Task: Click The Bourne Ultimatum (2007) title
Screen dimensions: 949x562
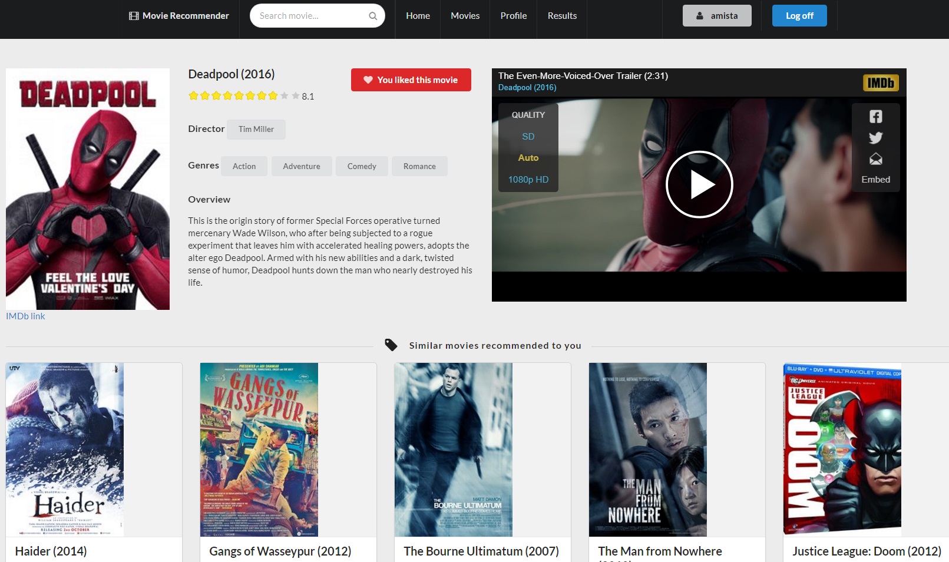Action: [x=481, y=551]
